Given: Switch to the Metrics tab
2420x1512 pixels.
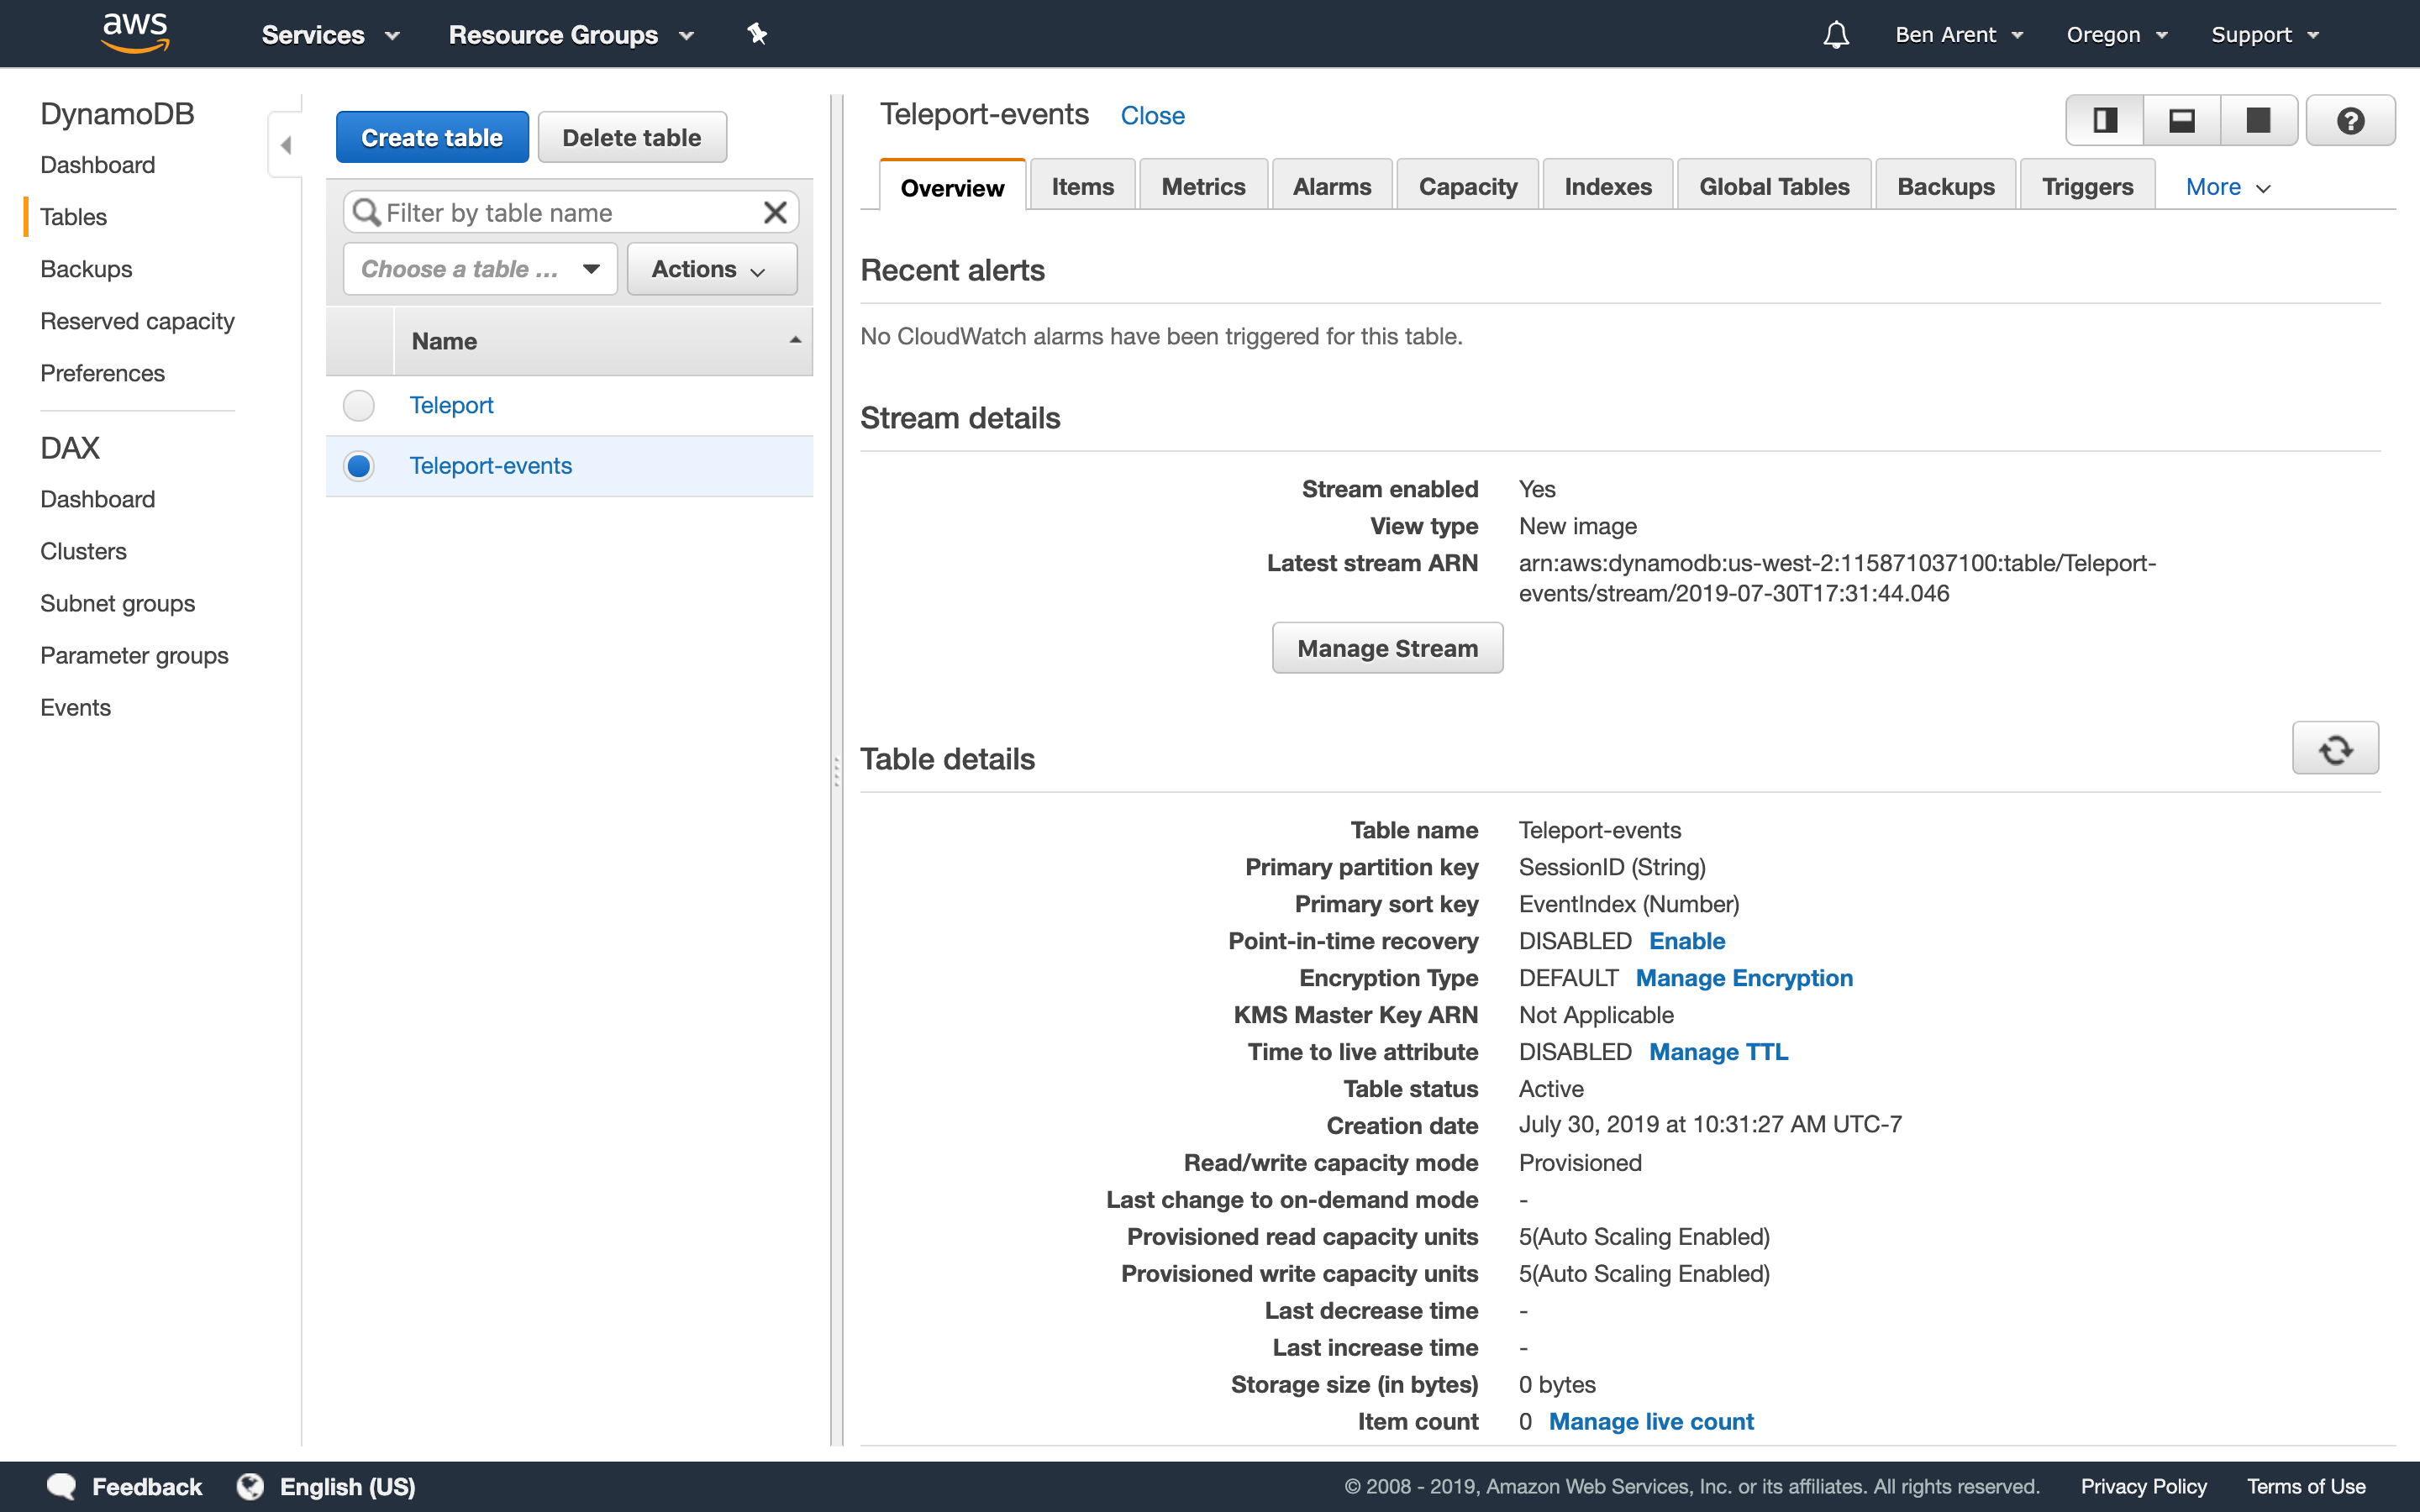Looking at the screenshot, I should (x=1203, y=186).
